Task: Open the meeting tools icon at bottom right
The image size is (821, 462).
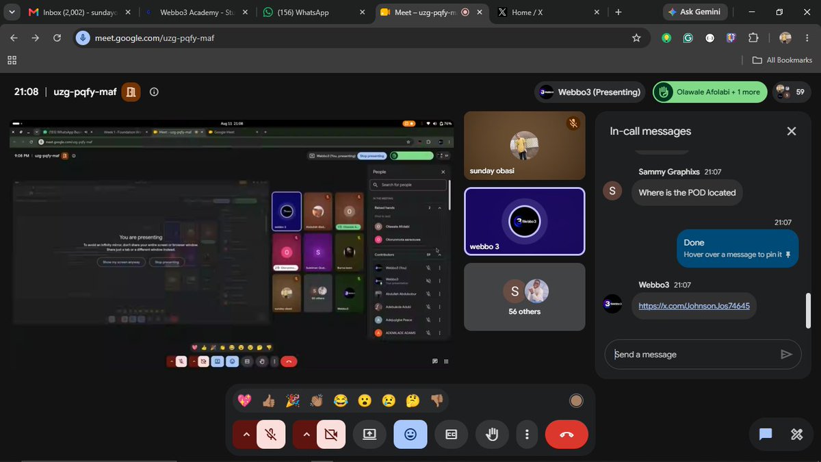Action: pyautogui.click(x=796, y=434)
